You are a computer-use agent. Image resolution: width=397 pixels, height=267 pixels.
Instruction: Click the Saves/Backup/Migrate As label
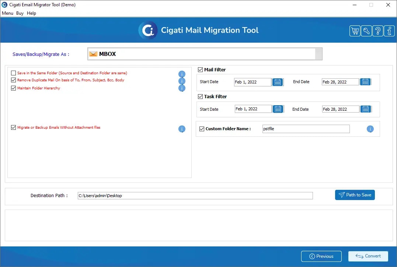[41, 54]
